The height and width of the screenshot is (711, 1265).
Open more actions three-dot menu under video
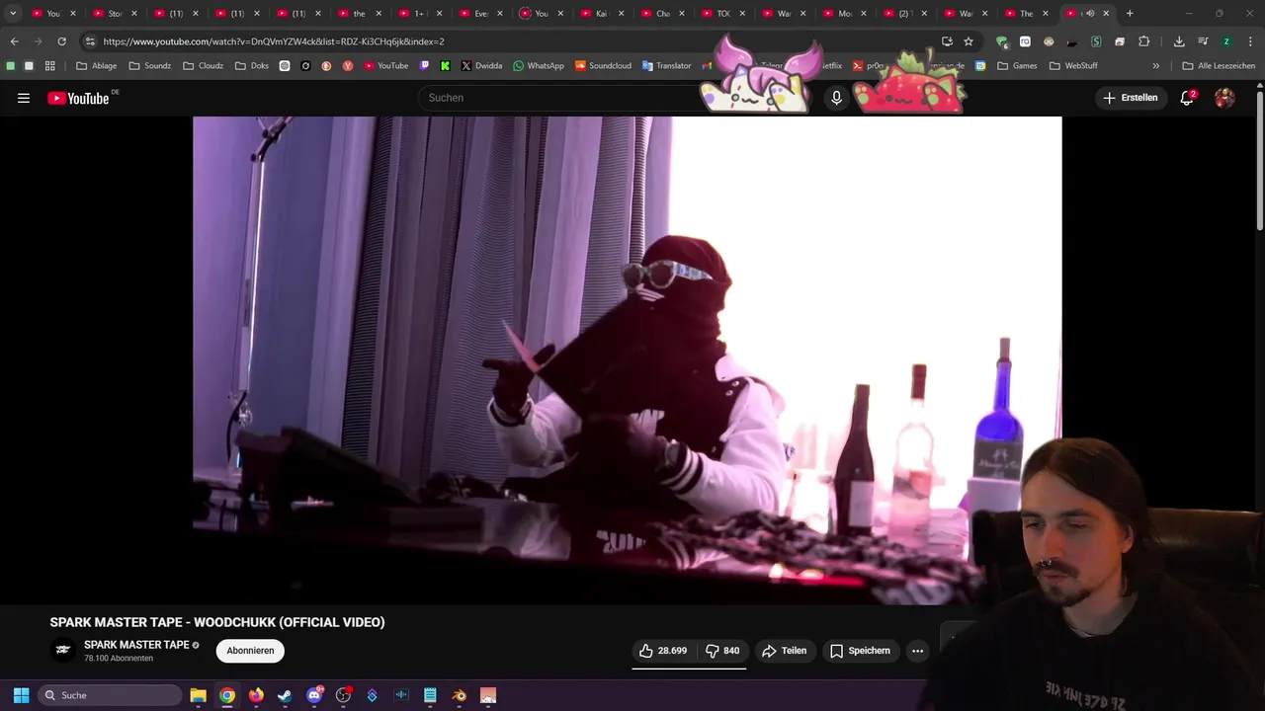click(917, 651)
